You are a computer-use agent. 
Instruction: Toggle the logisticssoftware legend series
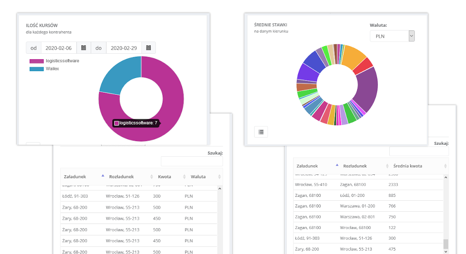(54, 61)
